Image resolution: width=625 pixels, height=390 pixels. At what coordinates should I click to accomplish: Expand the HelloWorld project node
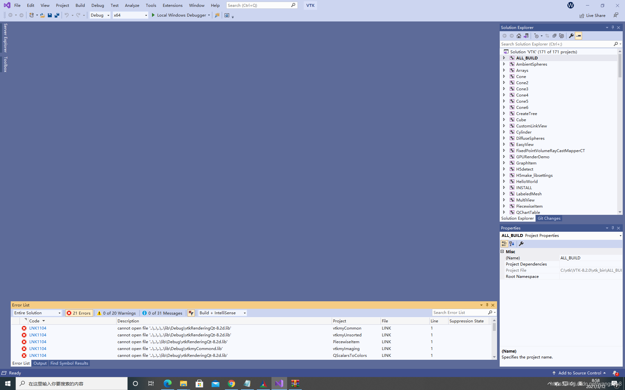pos(504,181)
